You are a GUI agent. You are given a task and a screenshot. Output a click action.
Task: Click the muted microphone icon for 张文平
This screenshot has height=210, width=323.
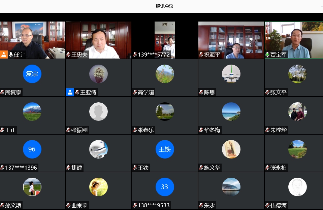point(267,92)
